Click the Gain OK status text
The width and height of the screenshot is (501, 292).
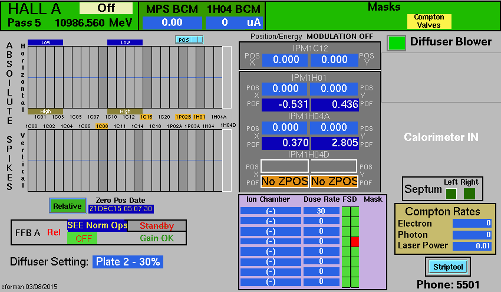click(157, 238)
